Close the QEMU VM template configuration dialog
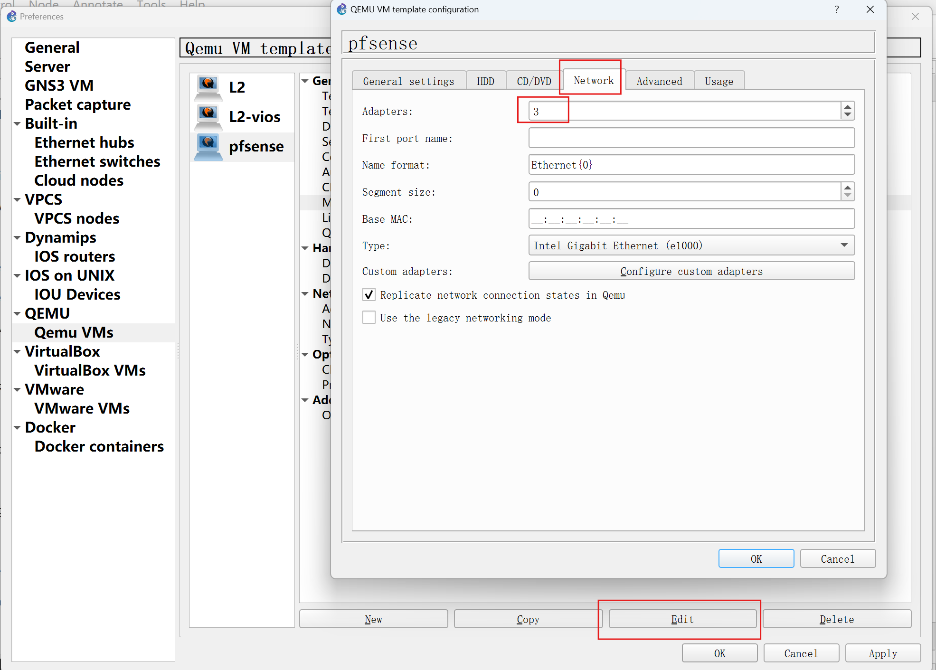936x670 pixels. click(870, 9)
